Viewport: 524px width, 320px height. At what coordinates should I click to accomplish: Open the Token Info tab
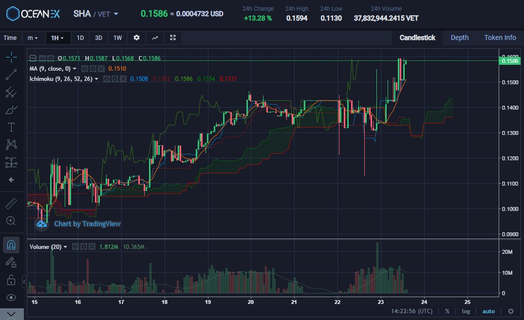click(x=500, y=38)
